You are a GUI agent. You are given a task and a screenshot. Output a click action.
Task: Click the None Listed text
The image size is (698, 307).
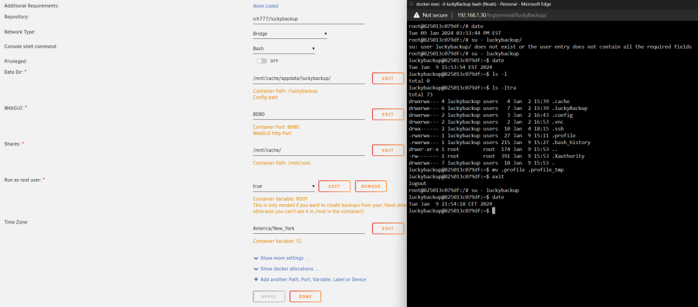(265, 6)
